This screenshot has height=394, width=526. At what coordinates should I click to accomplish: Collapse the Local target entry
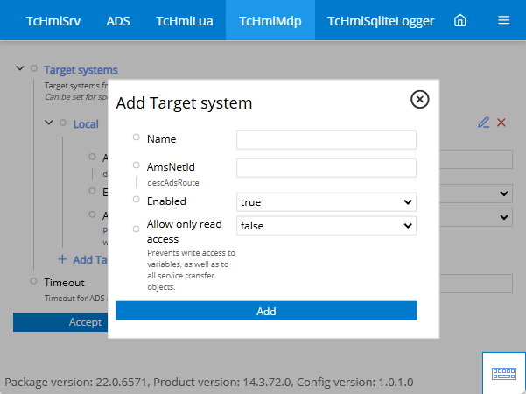pyautogui.click(x=49, y=123)
